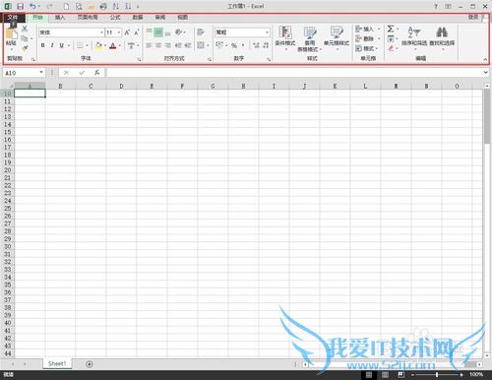492x380 pixels.
Task: Decrease font size with smaller A icon
Action: coord(137,32)
